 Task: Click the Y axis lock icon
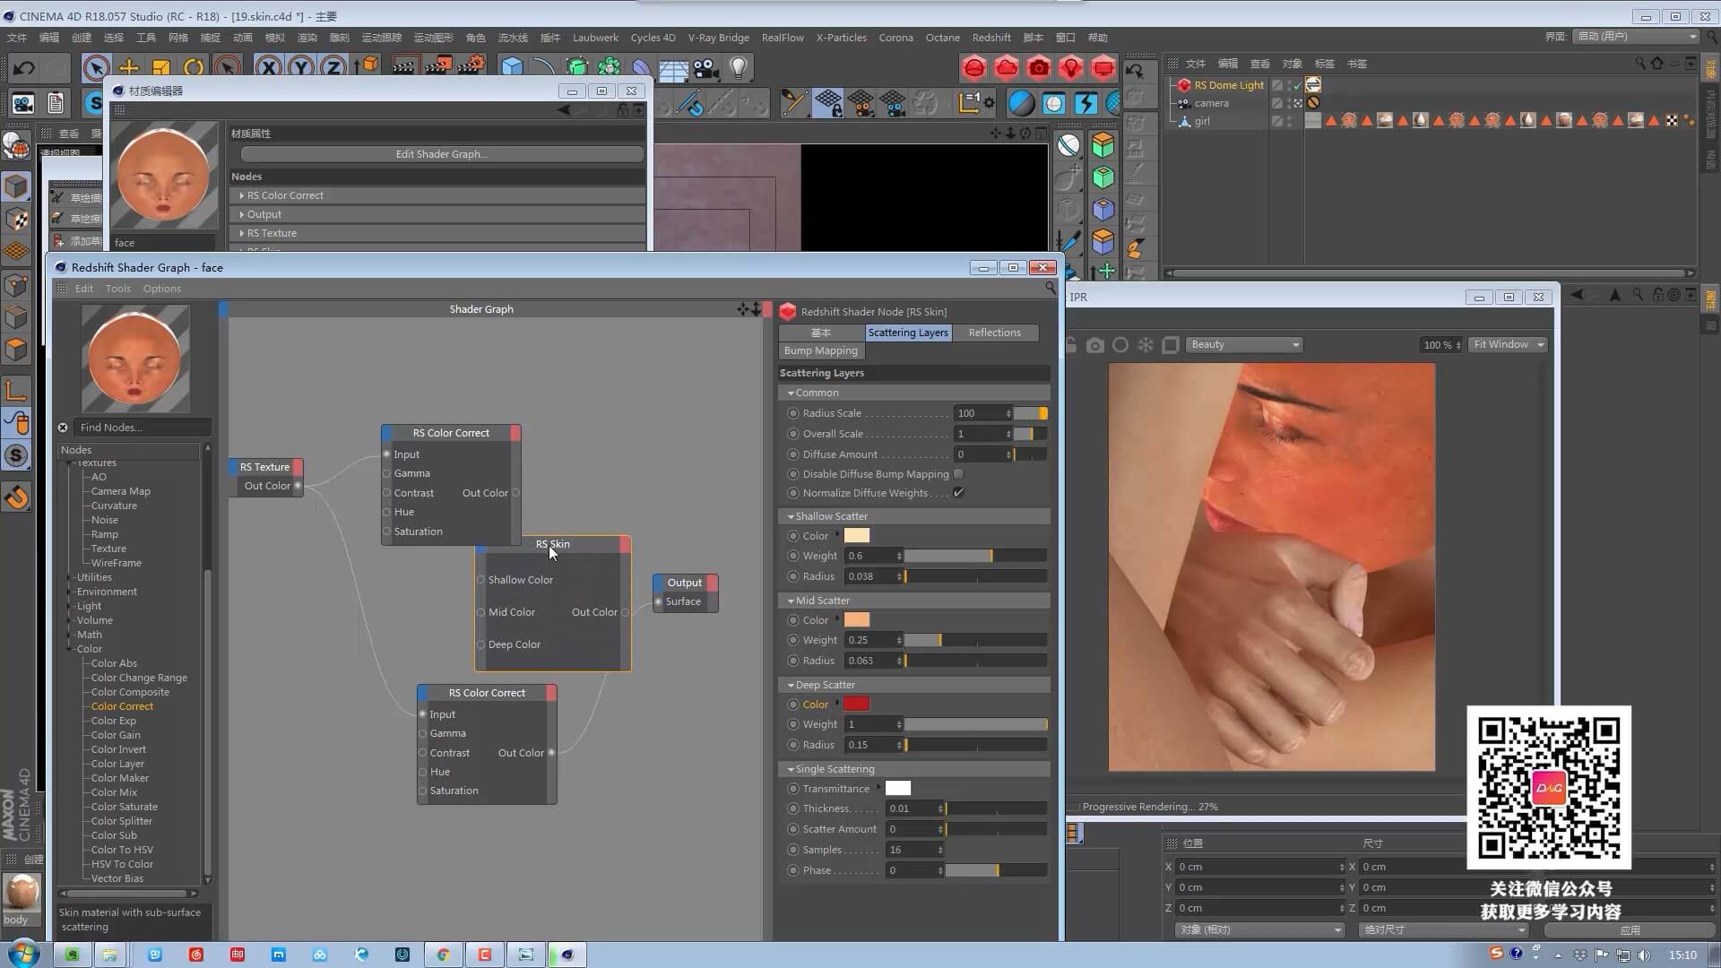click(x=300, y=67)
